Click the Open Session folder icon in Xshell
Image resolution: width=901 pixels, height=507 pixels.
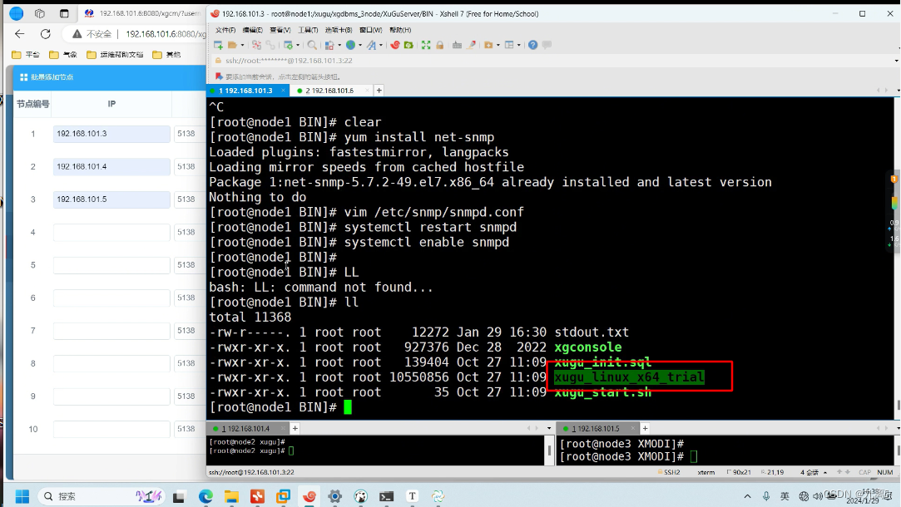[x=232, y=45]
